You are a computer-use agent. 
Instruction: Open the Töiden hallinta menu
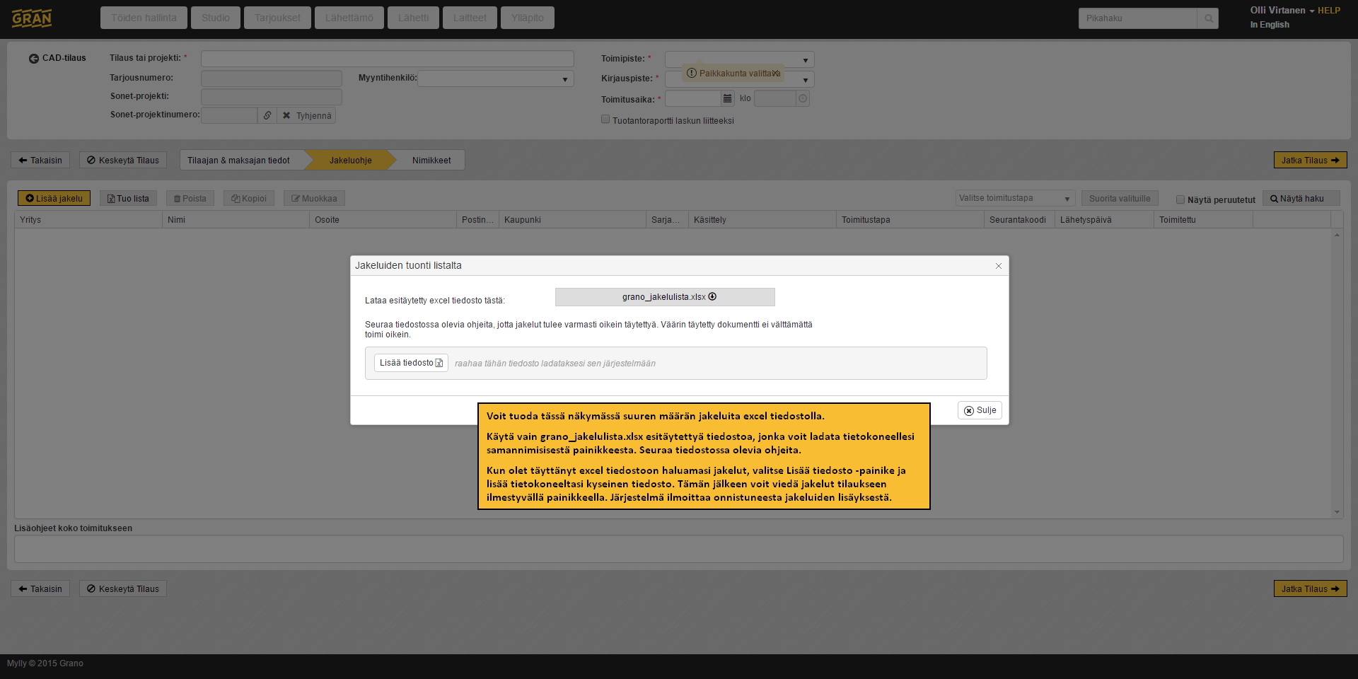coord(144,18)
